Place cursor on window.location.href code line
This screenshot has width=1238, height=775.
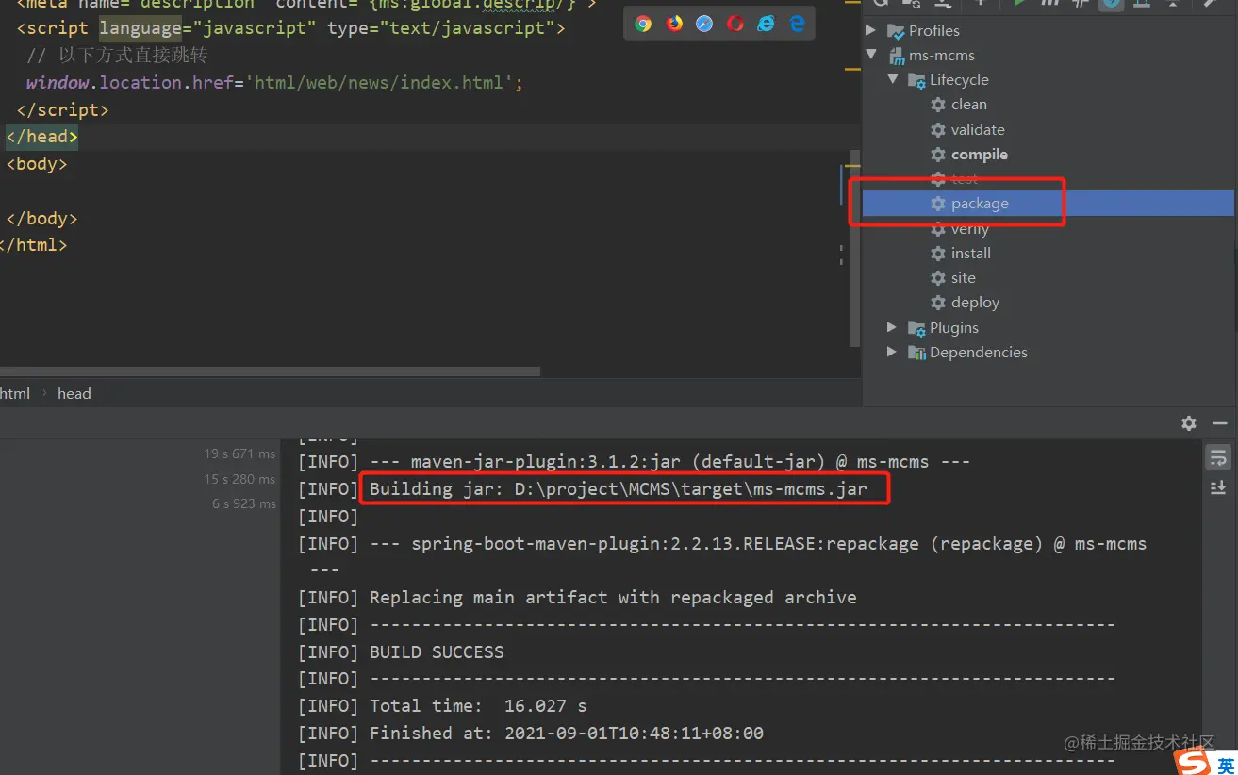click(274, 83)
